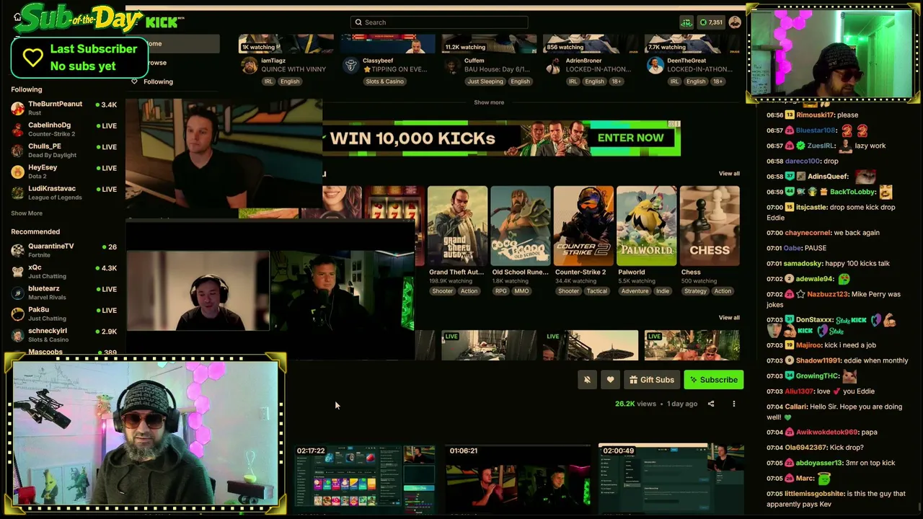Select the RPG tag under Old School RuneScape

click(501, 291)
